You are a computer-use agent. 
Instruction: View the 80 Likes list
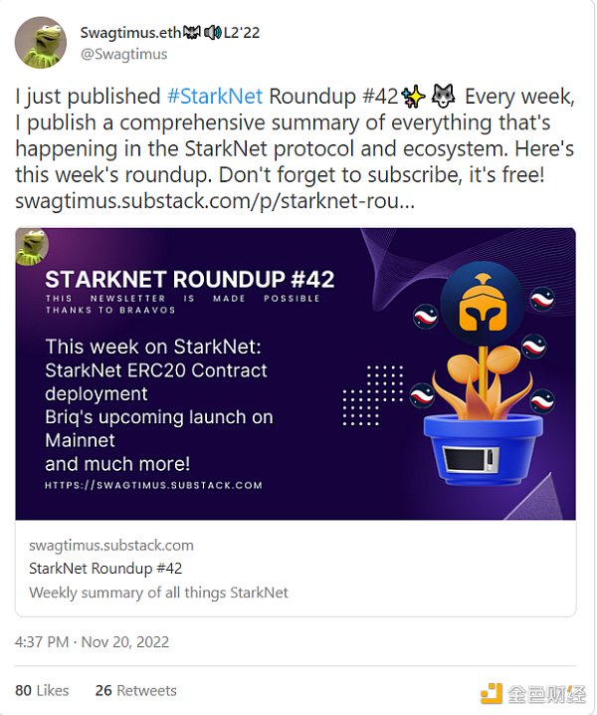42,690
